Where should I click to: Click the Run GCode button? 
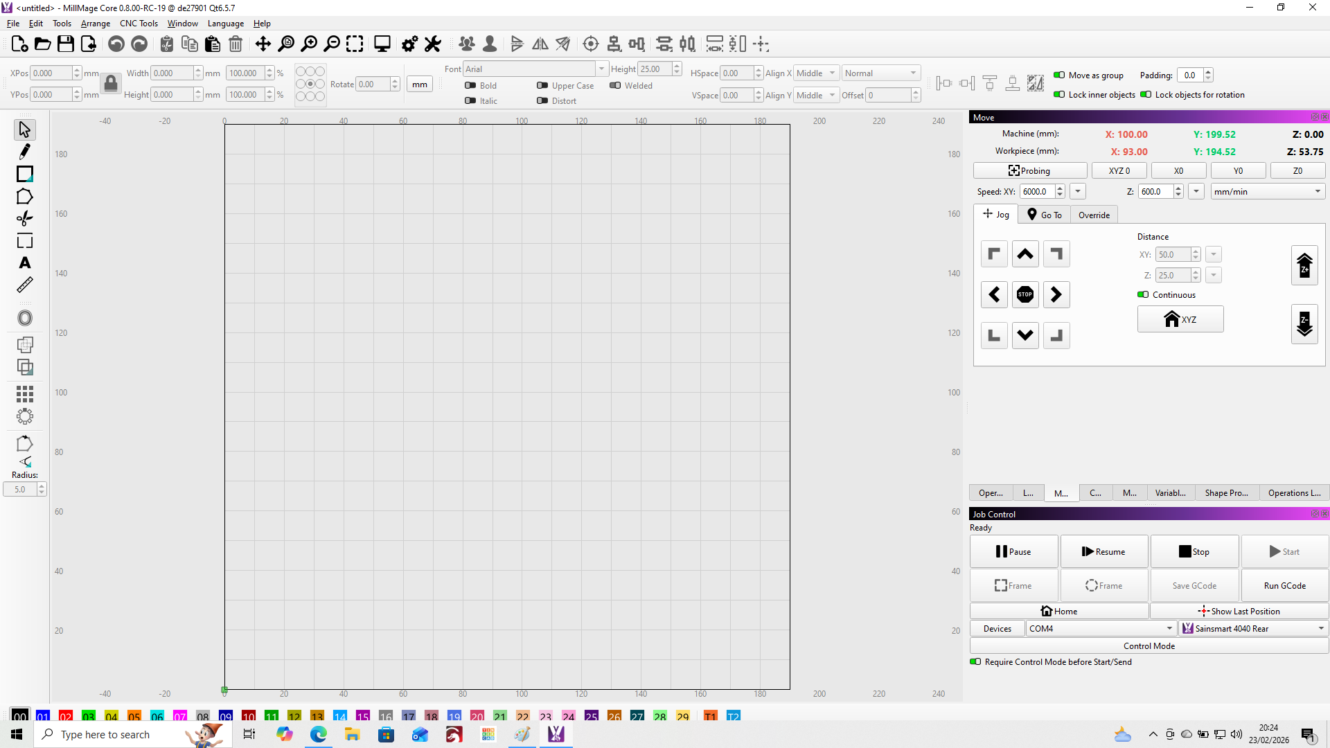point(1284,586)
